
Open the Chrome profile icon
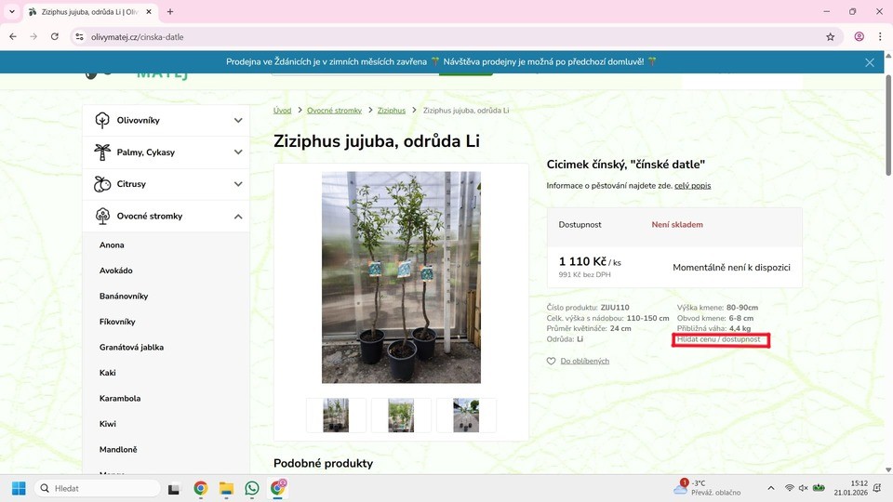tap(859, 36)
